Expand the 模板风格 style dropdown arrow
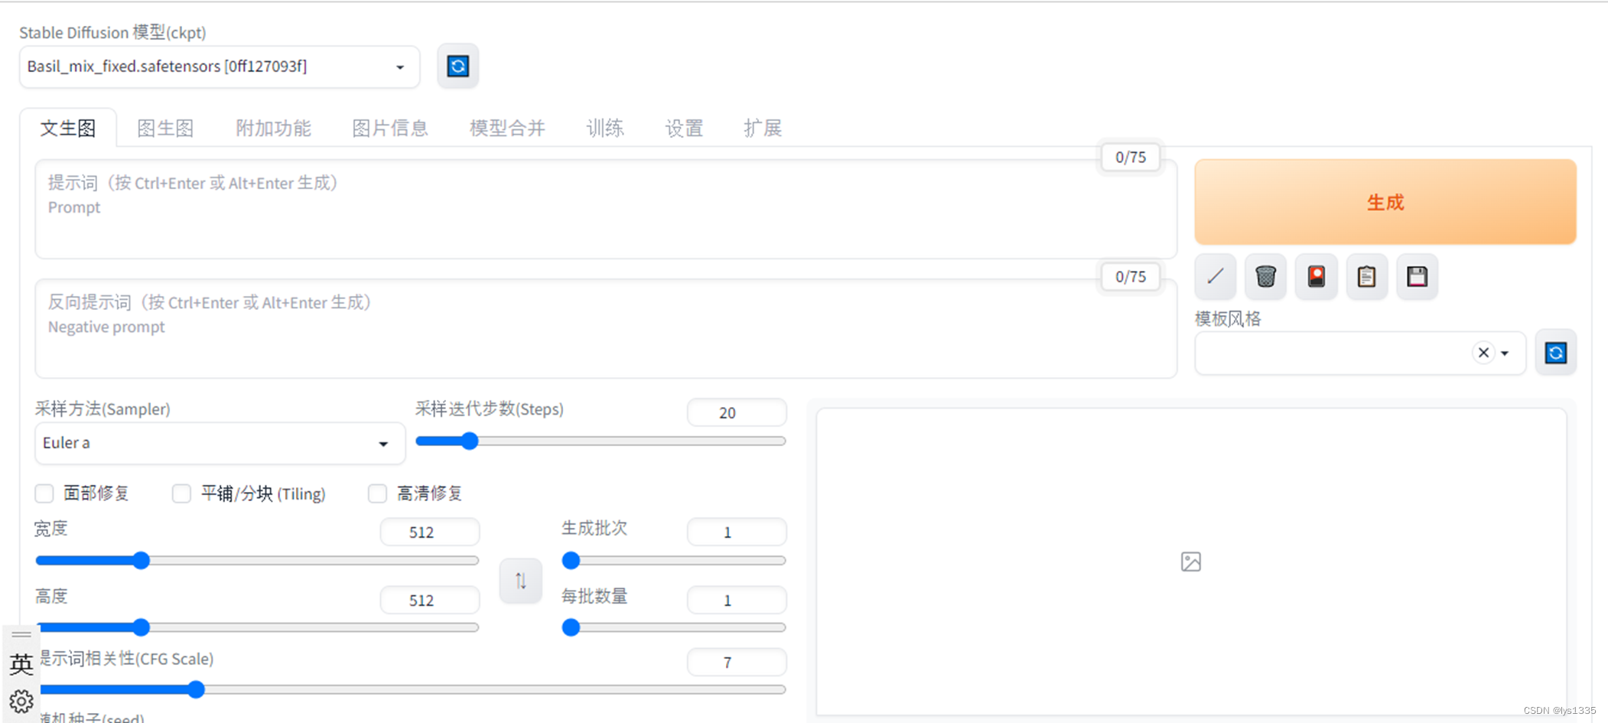1608x723 pixels. pos(1505,353)
